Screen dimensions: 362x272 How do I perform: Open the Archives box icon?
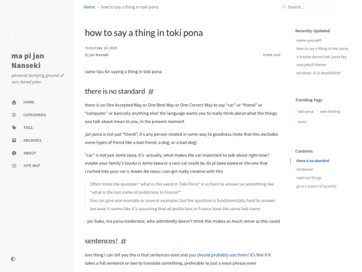[x=14, y=140]
